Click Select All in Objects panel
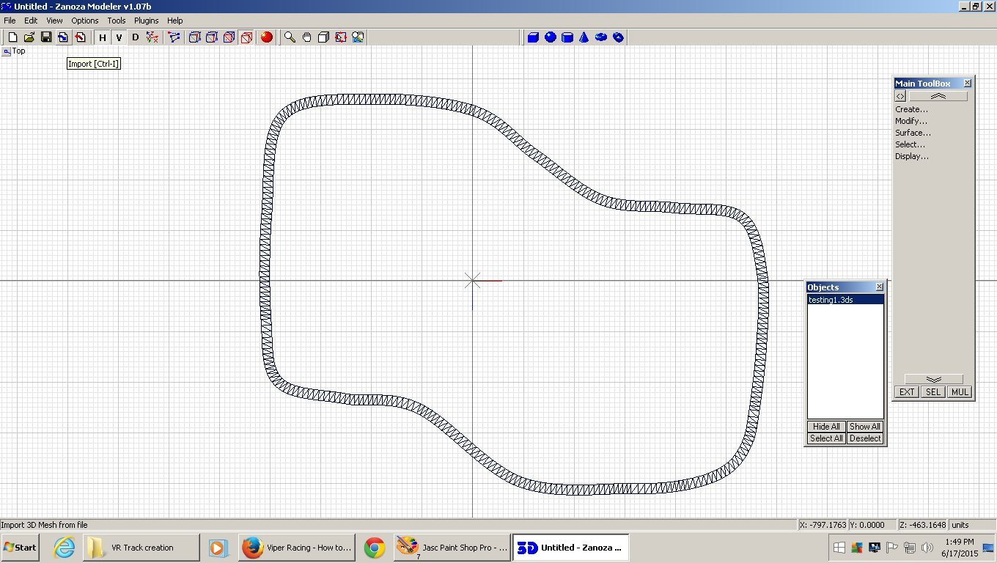 (826, 438)
